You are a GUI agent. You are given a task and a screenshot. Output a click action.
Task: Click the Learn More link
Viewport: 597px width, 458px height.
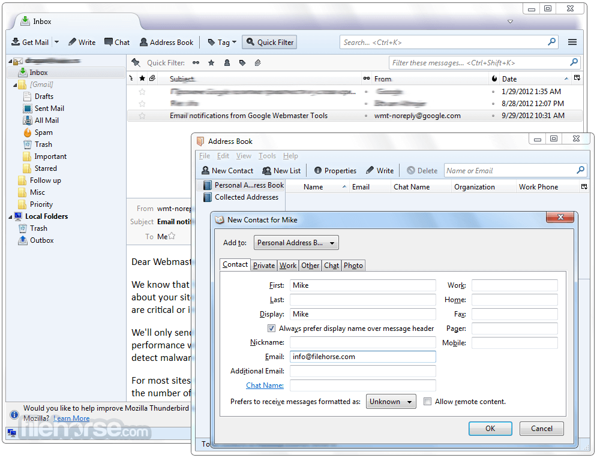click(x=71, y=418)
